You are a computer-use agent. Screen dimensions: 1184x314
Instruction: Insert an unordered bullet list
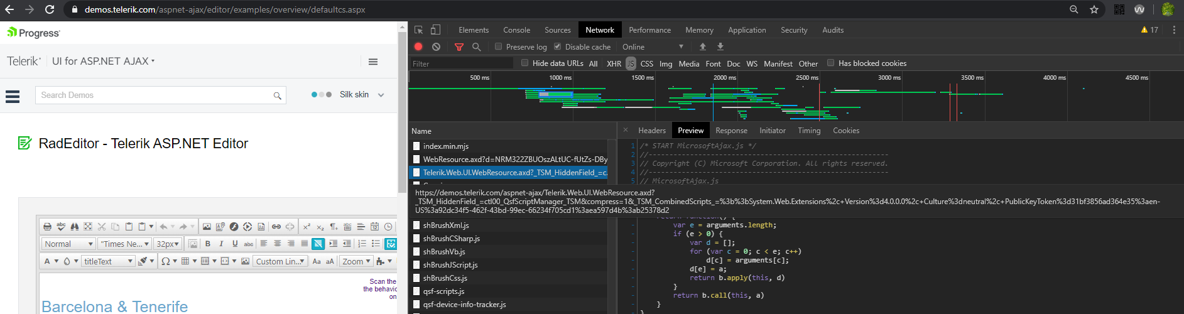pyautogui.click(x=376, y=244)
